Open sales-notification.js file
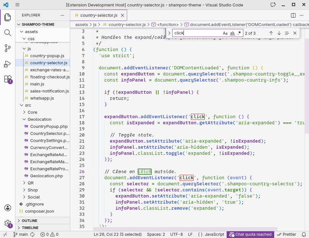 pos(42,91)
